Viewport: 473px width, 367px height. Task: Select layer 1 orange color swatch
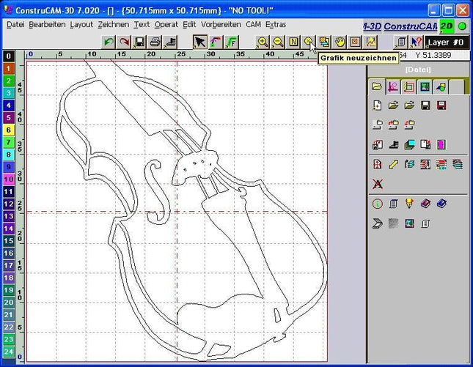click(x=9, y=68)
